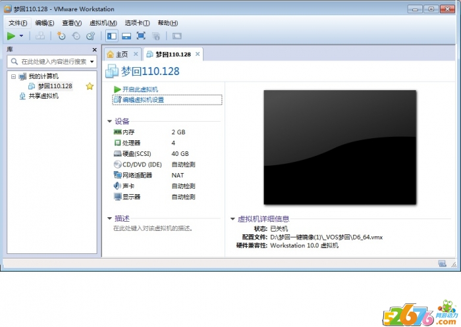This screenshot has height=327, width=461.
Task: Click the description text field placeholder
Action: [x=153, y=228]
